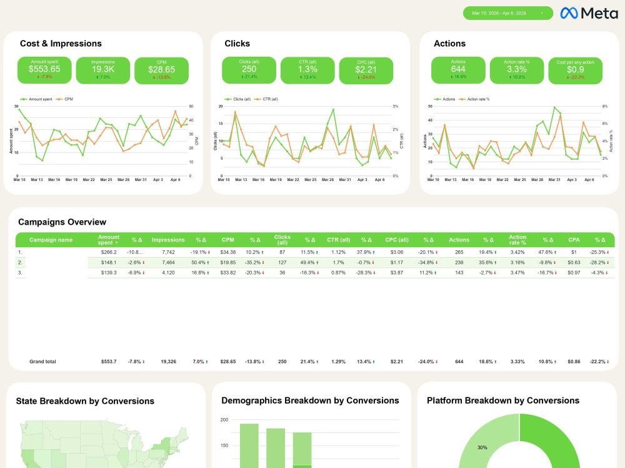The image size is (625, 468).
Task: Click the 4,120 impressions cell
Action: pyautogui.click(x=168, y=273)
